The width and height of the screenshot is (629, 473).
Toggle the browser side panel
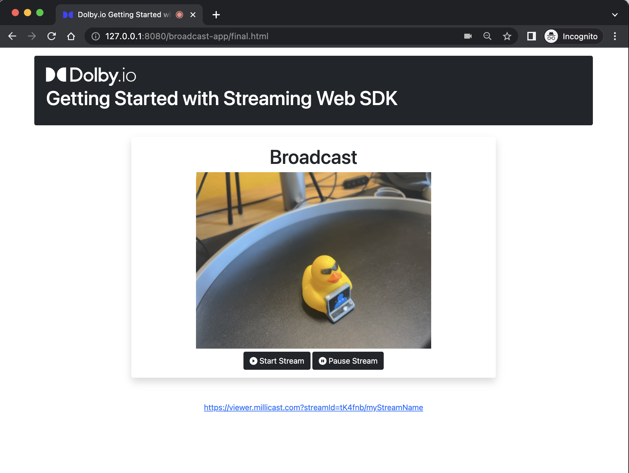click(531, 36)
